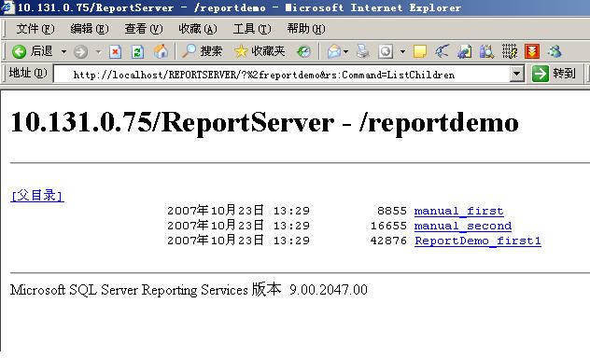
Task: Open the 帮助(H) Help menu
Action: 306,29
